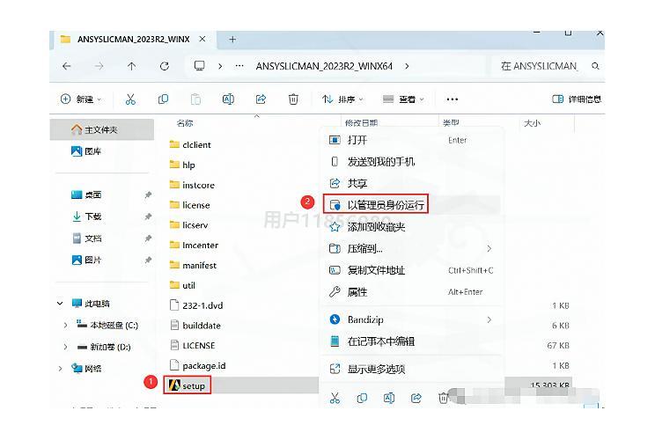Choose 以管理员身份运行 (Run as administrator)
Viewport: 655px width, 440px height.
point(413,204)
